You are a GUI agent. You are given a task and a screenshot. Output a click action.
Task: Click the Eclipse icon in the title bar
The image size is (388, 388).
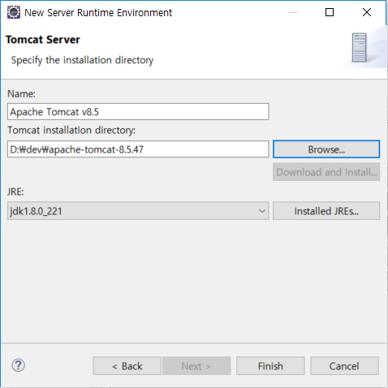14,12
